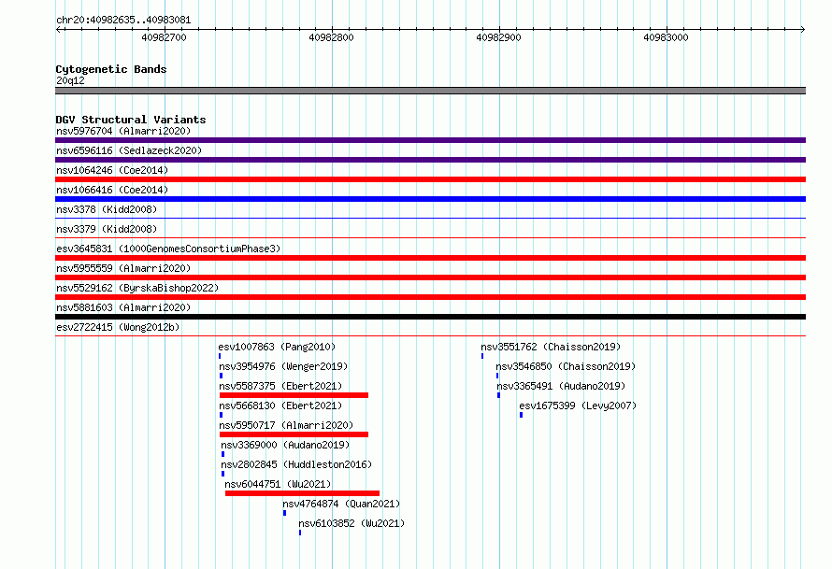Open nsv5587375 (Ebert2021) label
The width and height of the screenshot is (832, 569).
click(x=280, y=386)
